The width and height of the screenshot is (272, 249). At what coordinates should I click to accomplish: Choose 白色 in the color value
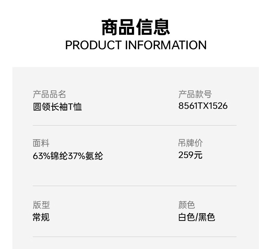[x=187, y=217]
